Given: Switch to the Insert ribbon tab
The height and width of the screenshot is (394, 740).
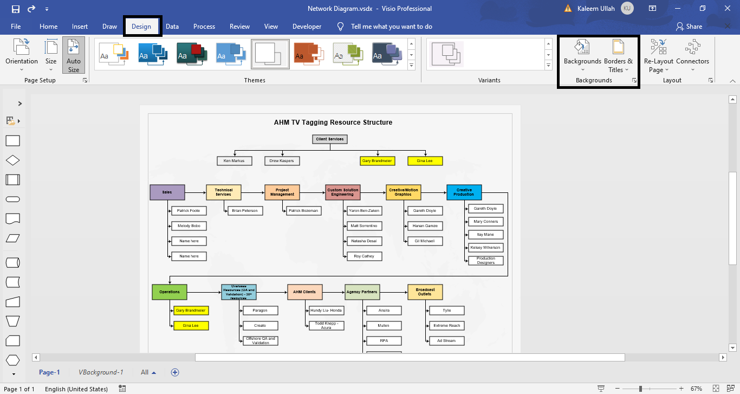Looking at the screenshot, I should tap(80, 25).
